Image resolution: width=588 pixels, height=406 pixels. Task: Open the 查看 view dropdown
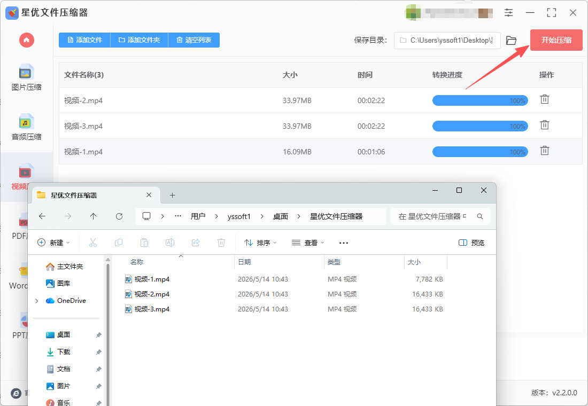[308, 243]
